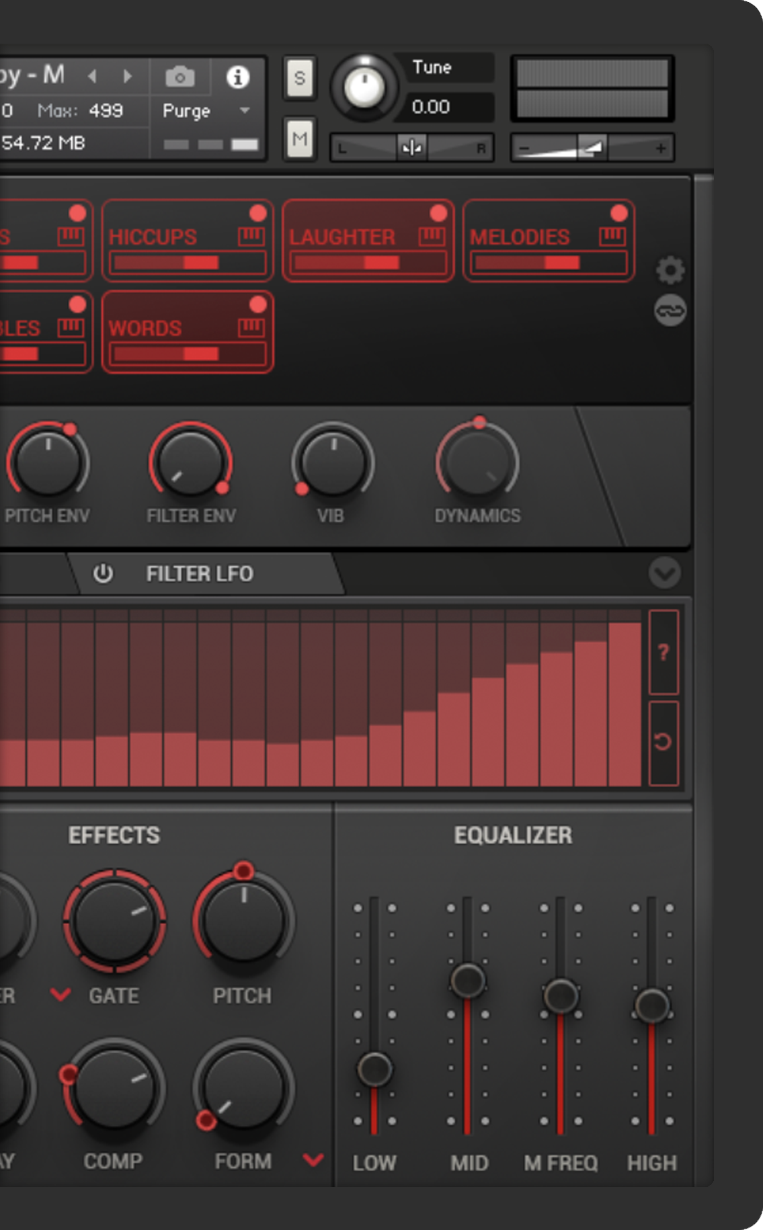Click the COMP effect knob
763x1230 pixels.
114,1089
